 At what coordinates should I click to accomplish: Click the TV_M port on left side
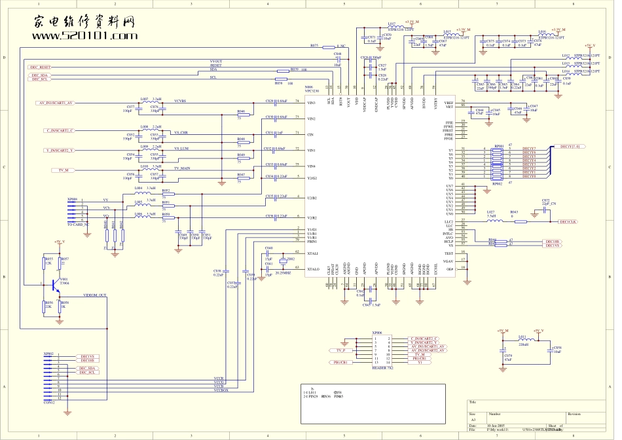click(x=62, y=170)
